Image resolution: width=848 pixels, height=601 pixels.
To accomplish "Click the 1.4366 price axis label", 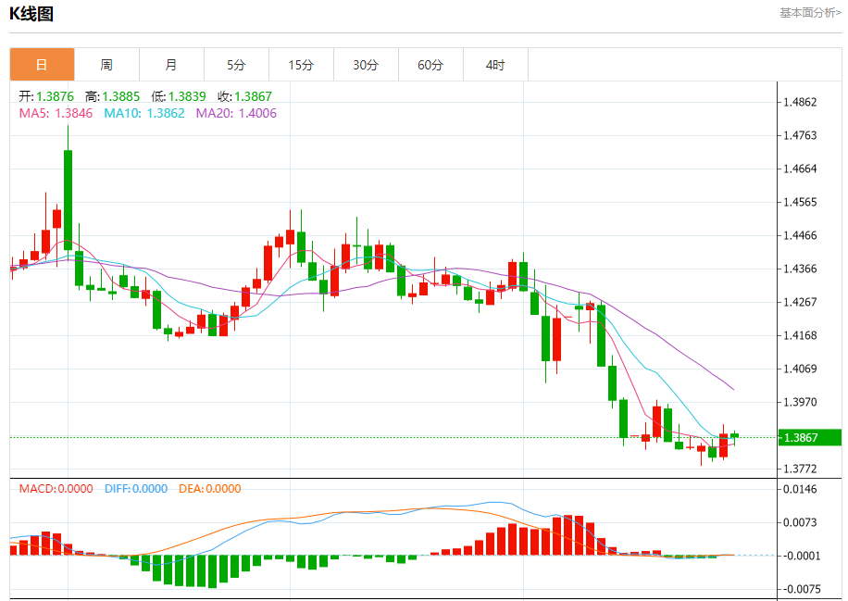I will click(x=801, y=269).
